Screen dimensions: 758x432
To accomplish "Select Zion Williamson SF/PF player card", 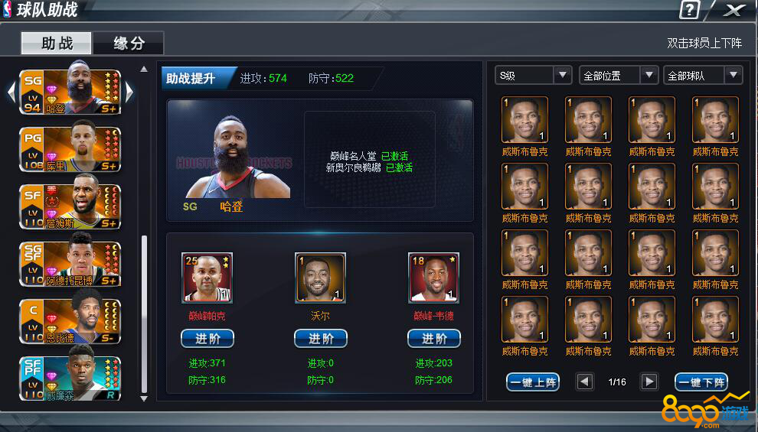I will click(70, 378).
